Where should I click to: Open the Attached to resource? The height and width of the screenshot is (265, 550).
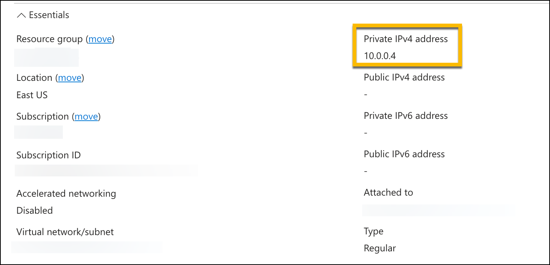click(x=438, y=210)
